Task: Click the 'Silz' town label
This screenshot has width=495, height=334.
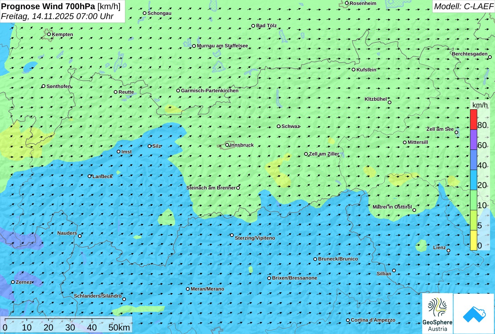Action: (157, 146)
